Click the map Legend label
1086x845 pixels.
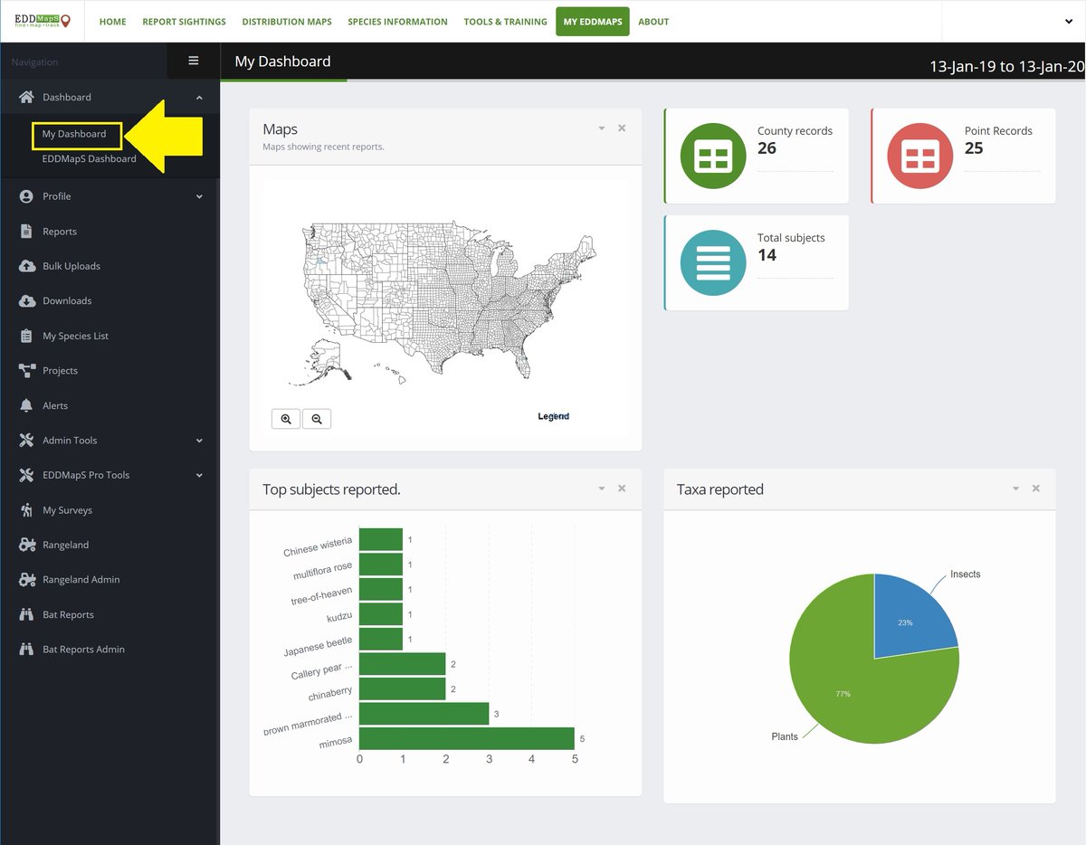click(554, 416)
